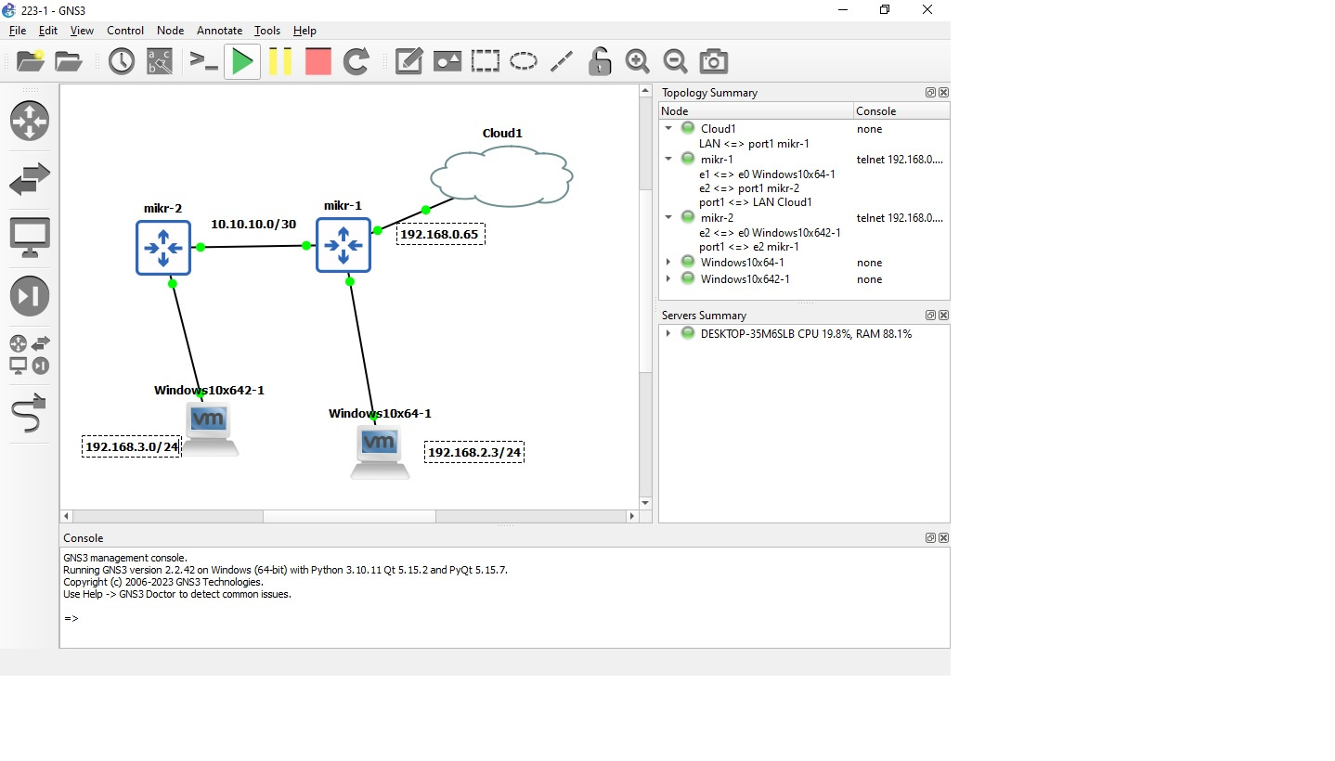
Task: Select the 192.168.0.65 note label
Action: 441,234
